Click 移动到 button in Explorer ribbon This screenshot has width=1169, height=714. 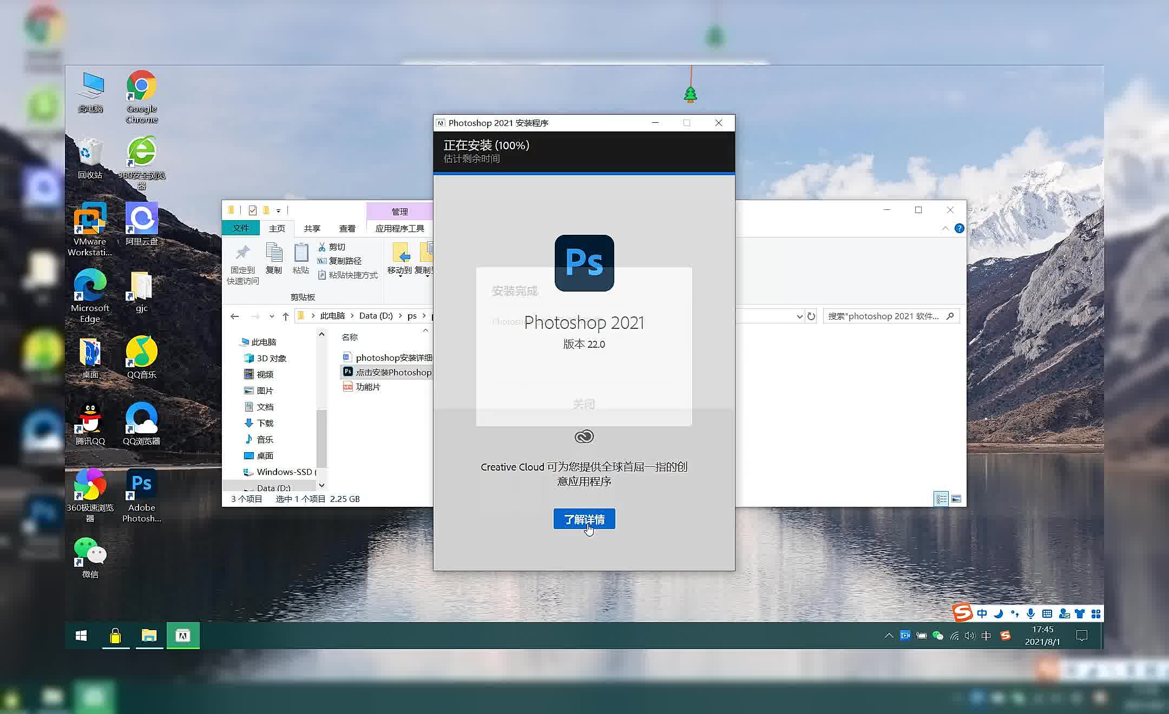coord(400,260)
